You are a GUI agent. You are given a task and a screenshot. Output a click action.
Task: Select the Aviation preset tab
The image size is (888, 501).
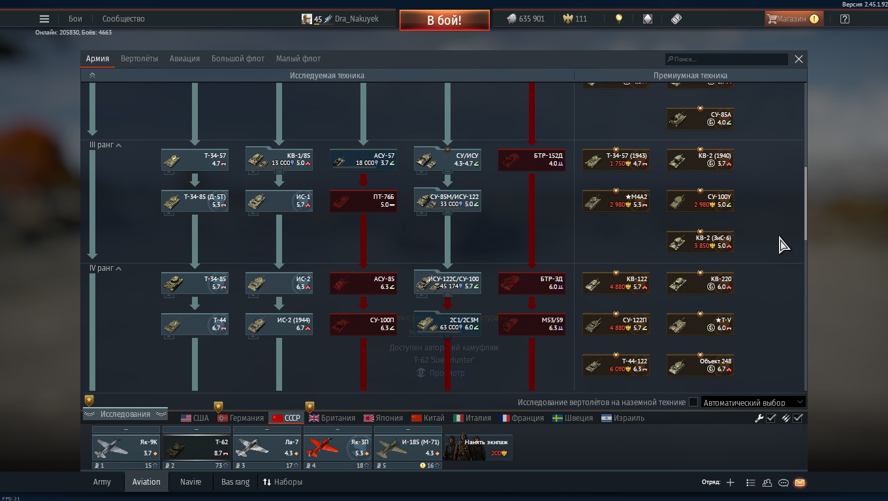146,482
